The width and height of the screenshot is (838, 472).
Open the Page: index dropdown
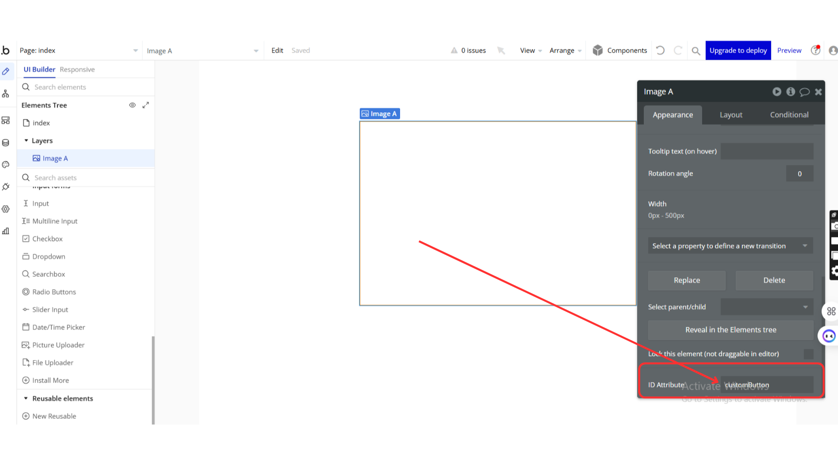78,51
